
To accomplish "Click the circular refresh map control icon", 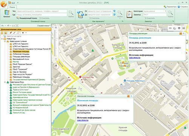I will [x=175, y=28].
